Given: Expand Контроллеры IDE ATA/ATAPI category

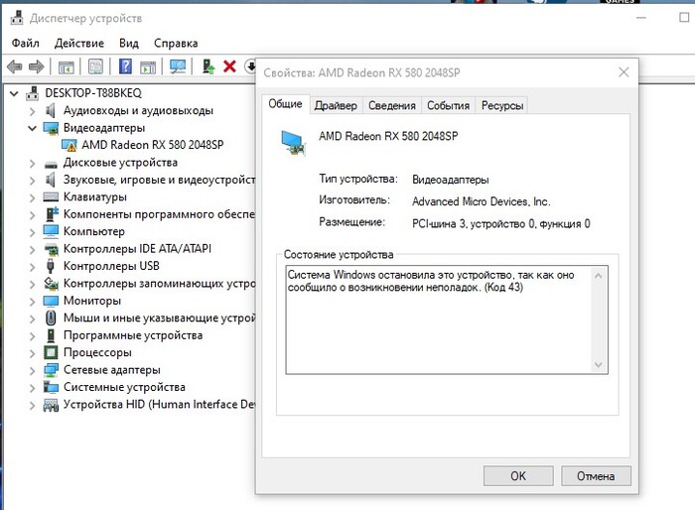Looking at the screenshot, I should pyautogui.click(x=32, y=249).
